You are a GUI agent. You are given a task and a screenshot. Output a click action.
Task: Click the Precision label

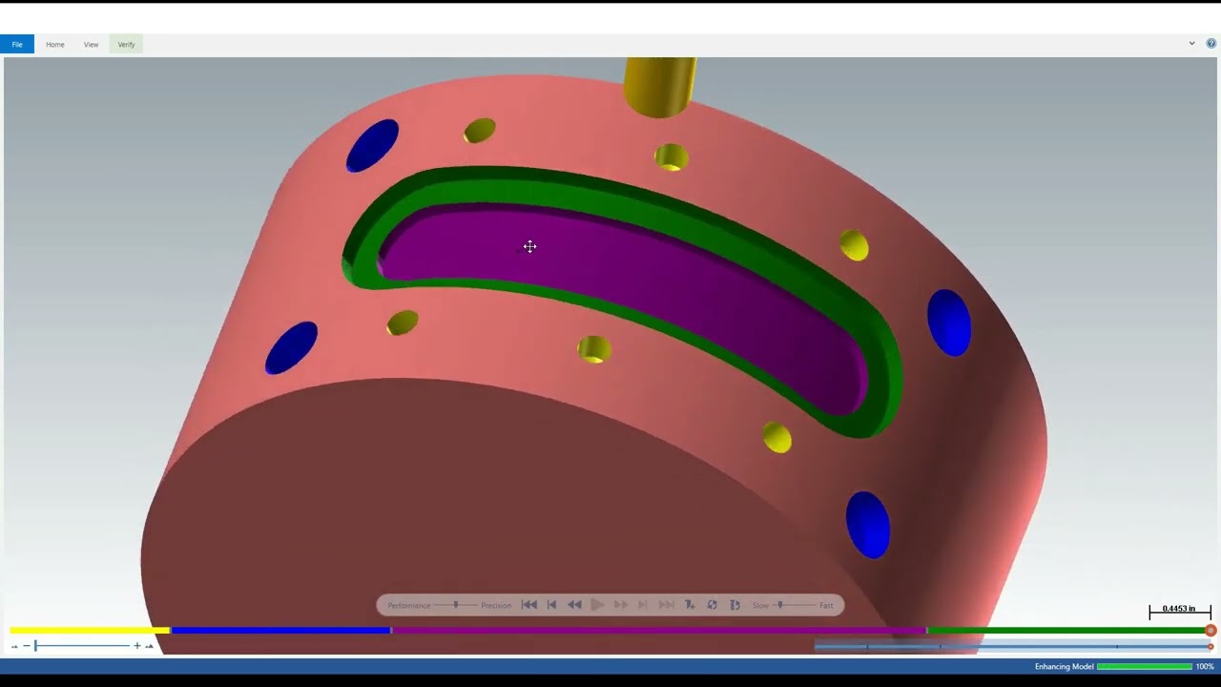(x=496, y=606)
